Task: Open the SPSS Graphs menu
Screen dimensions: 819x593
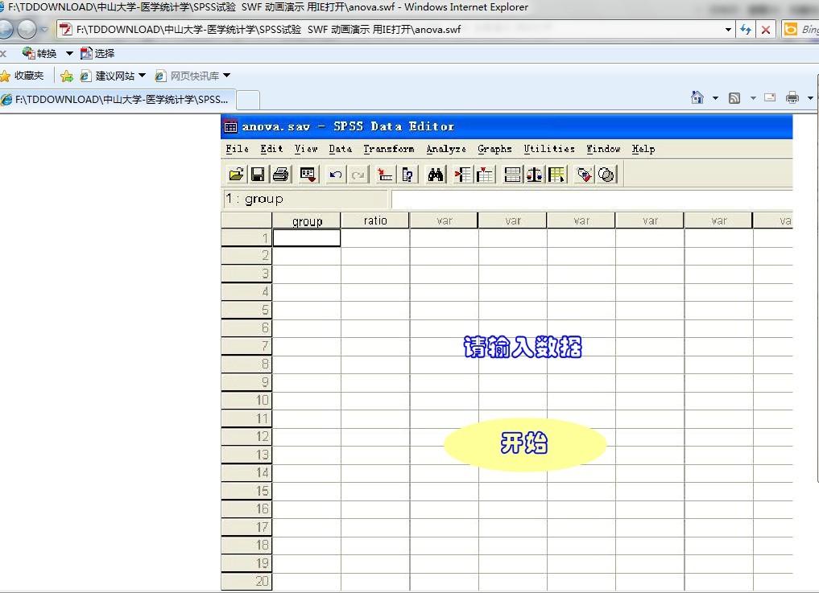Action: tap(494, 149)
